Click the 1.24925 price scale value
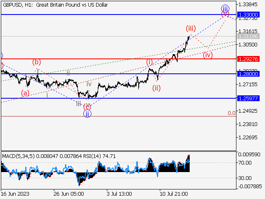 (248, 111)
